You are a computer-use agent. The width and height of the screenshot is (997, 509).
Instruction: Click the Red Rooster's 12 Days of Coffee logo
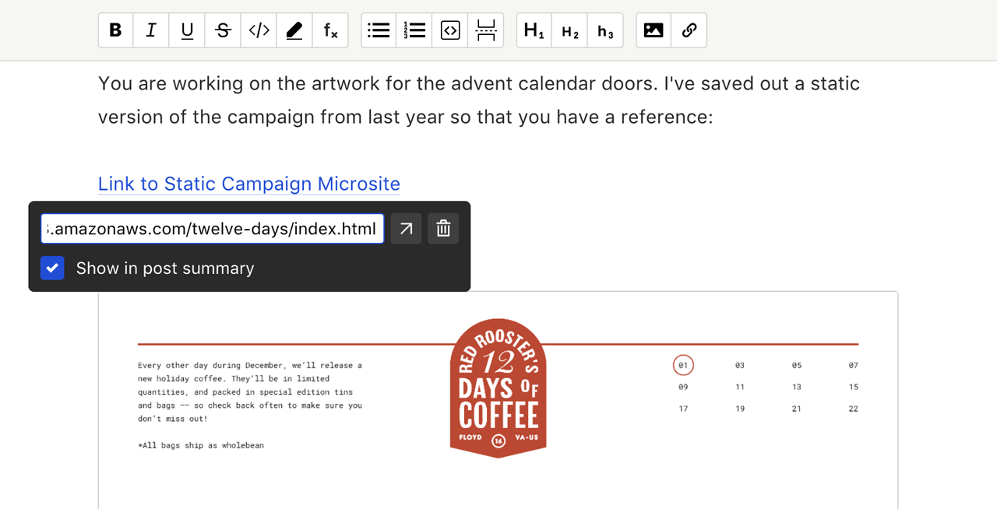click(498, 388)
